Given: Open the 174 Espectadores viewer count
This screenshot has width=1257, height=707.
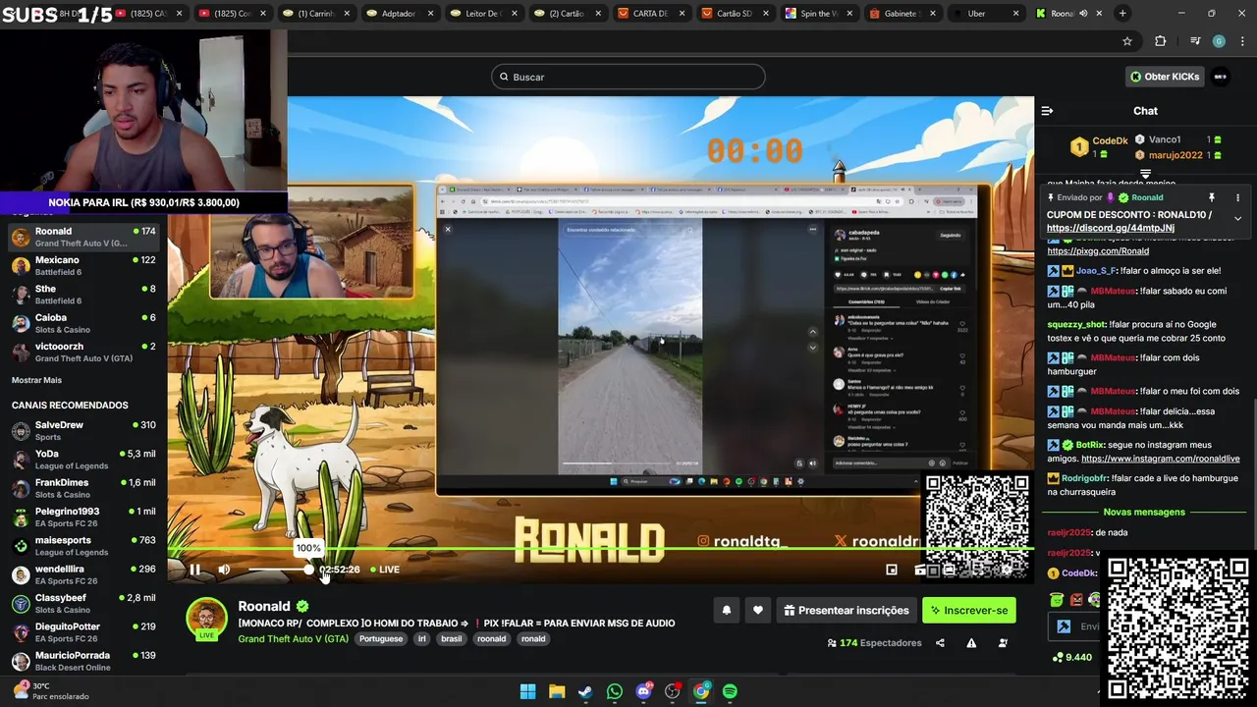Looking at the screenshot, I should click(874, 643).
